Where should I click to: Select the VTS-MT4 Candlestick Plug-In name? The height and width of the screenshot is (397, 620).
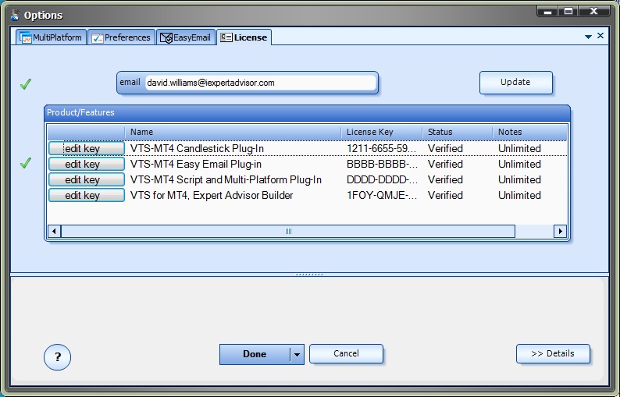point(197,148)
